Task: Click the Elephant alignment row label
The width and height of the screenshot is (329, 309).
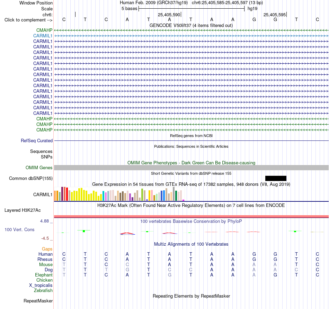Action: [44, 275]
